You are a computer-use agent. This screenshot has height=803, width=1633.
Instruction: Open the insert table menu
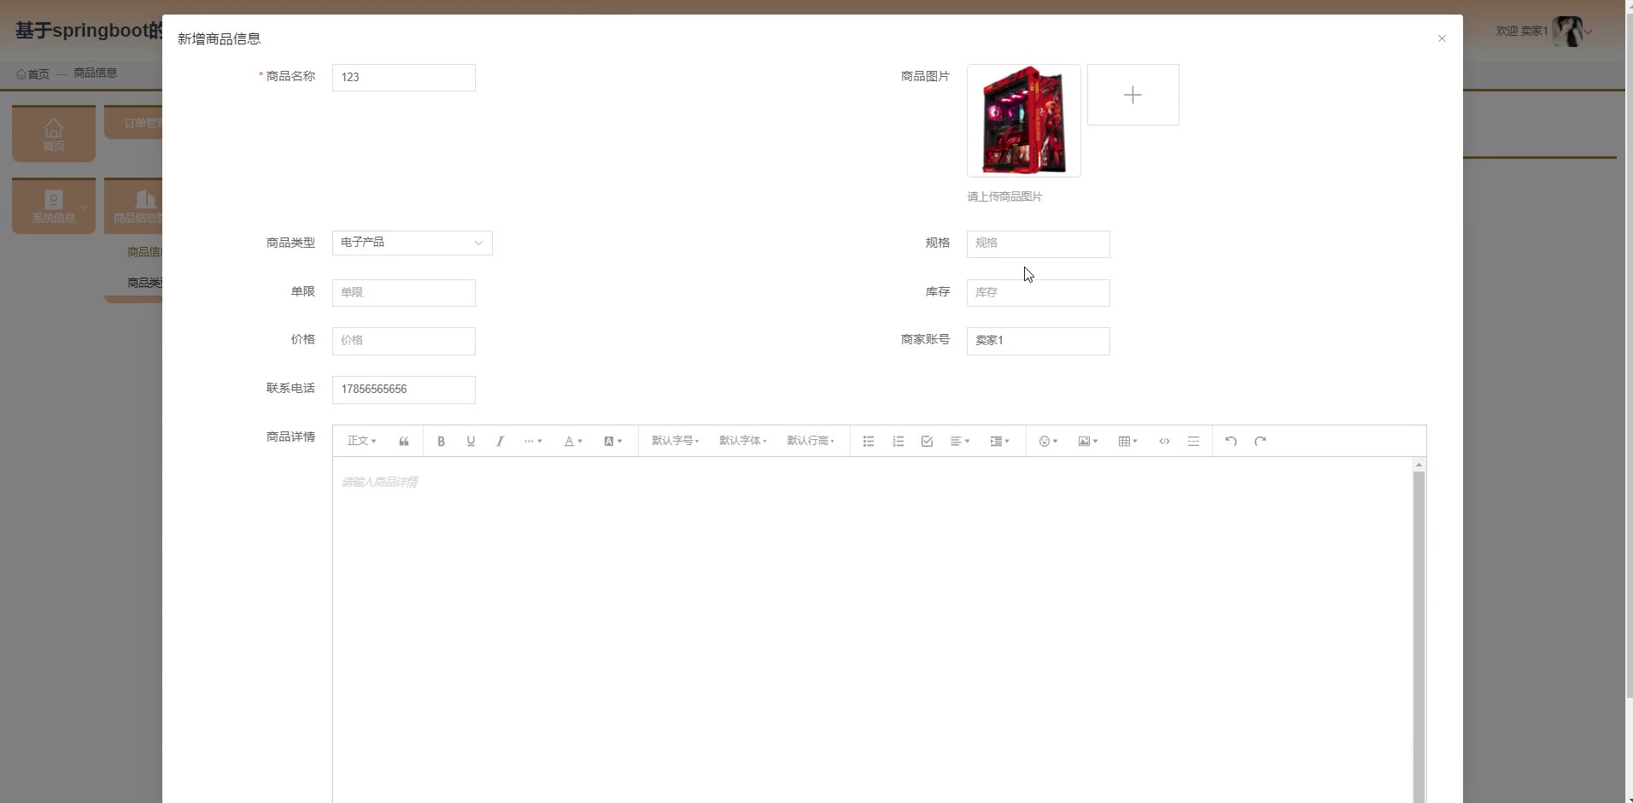click(x=1128, y=442)
